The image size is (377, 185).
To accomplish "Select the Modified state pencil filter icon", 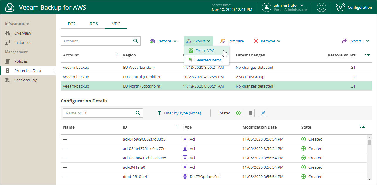I will pos(263,113).
